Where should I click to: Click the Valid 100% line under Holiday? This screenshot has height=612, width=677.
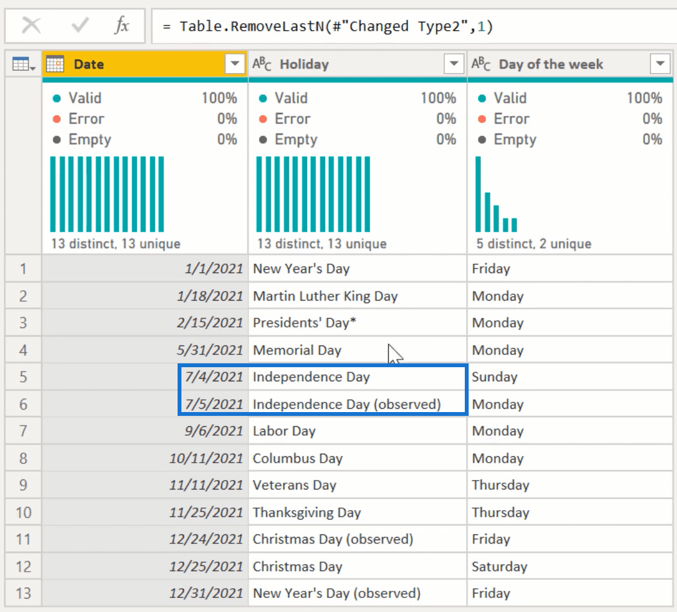[357, 98]
